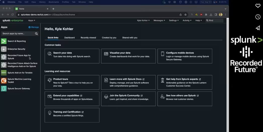263x132 pixels.
Task: Open the Chrome Bookmarks menu
Action: point(54,2)
